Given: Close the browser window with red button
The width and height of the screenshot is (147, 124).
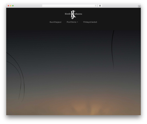Looking at the screenshot, I should coord(9,6).
